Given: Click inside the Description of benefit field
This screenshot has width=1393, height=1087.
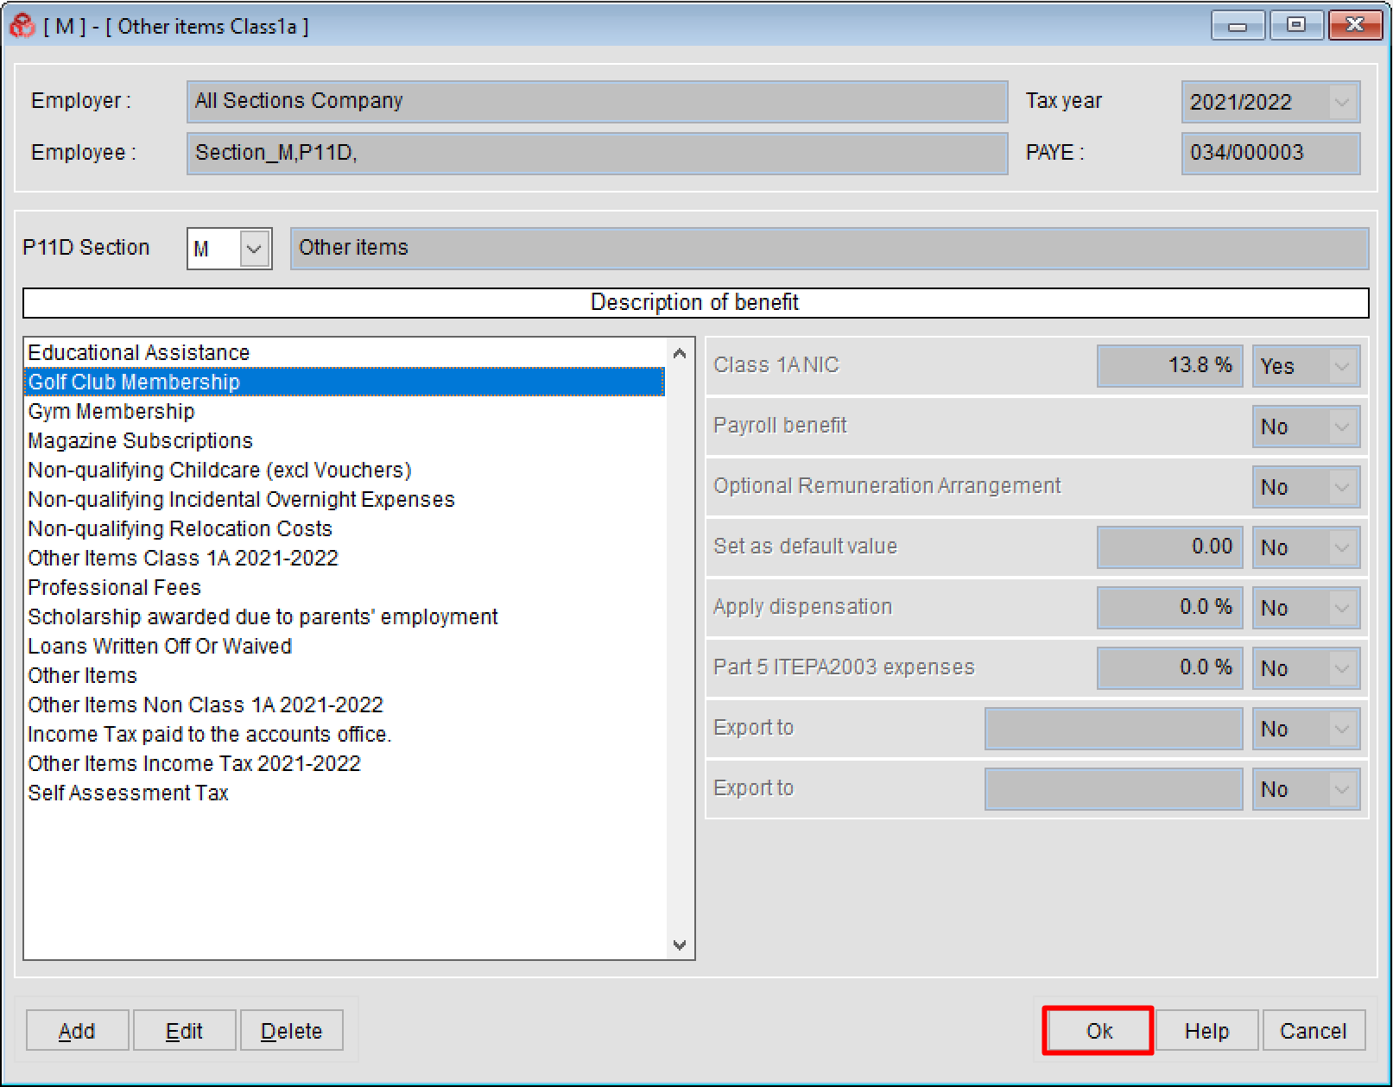Looking at the screenshot, I should [x=696, y=303].
